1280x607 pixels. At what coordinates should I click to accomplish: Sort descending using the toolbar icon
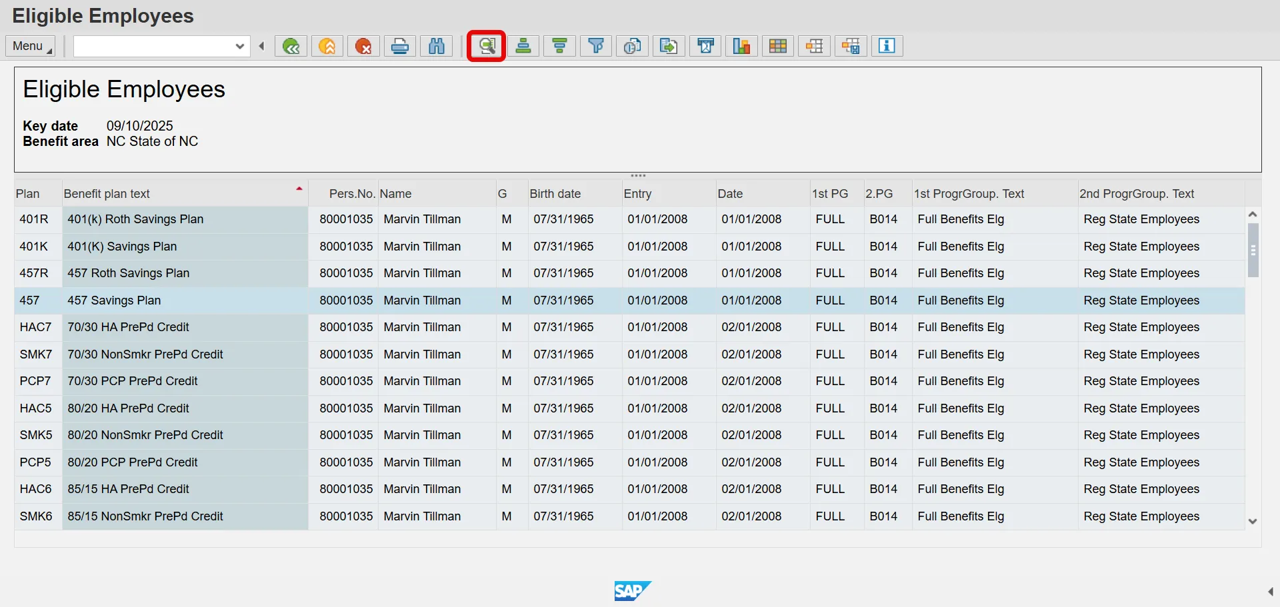point(560,46)
